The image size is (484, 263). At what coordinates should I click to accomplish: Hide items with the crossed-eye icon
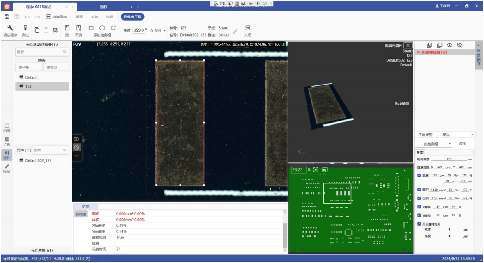(460, 45)
